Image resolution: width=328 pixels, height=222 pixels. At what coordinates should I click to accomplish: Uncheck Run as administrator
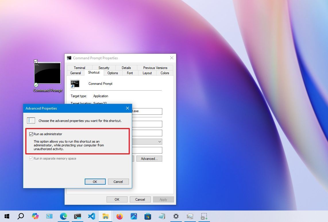(31, 134)
